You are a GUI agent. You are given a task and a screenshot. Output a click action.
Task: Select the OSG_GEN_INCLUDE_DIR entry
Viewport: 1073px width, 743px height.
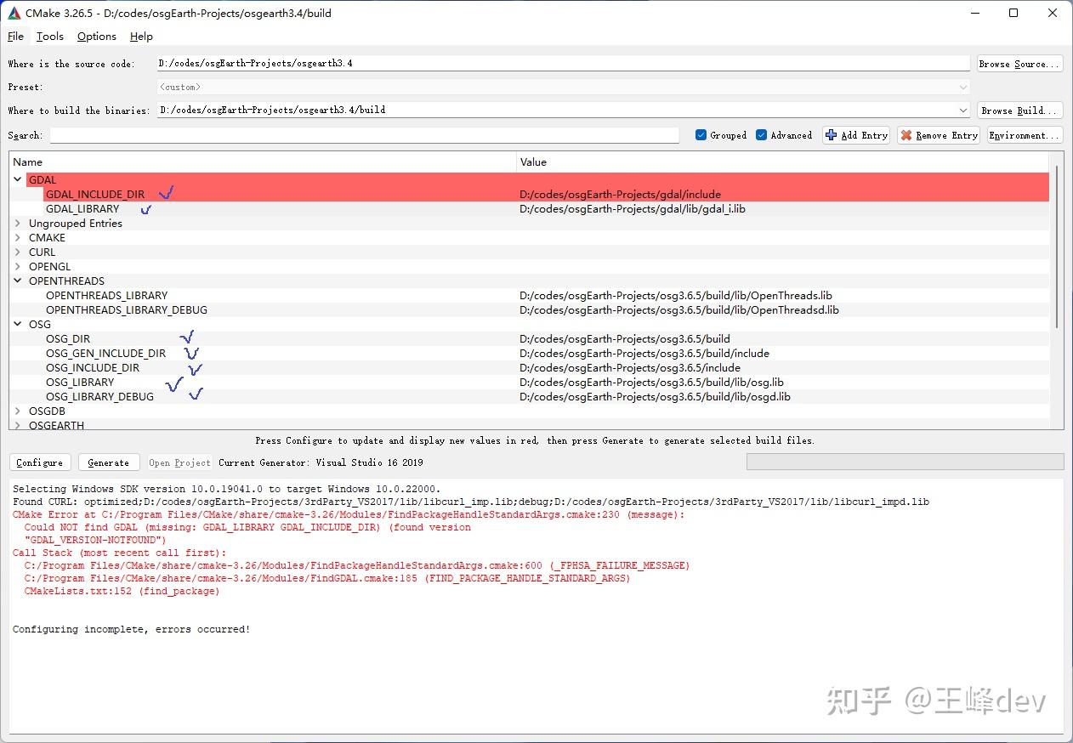tap(106, 353)
